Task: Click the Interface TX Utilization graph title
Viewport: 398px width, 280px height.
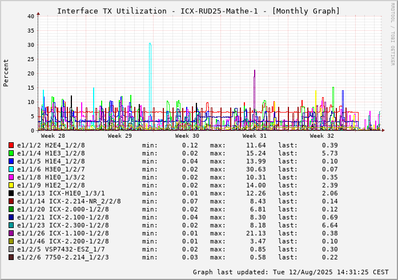Action: point(198,11)
